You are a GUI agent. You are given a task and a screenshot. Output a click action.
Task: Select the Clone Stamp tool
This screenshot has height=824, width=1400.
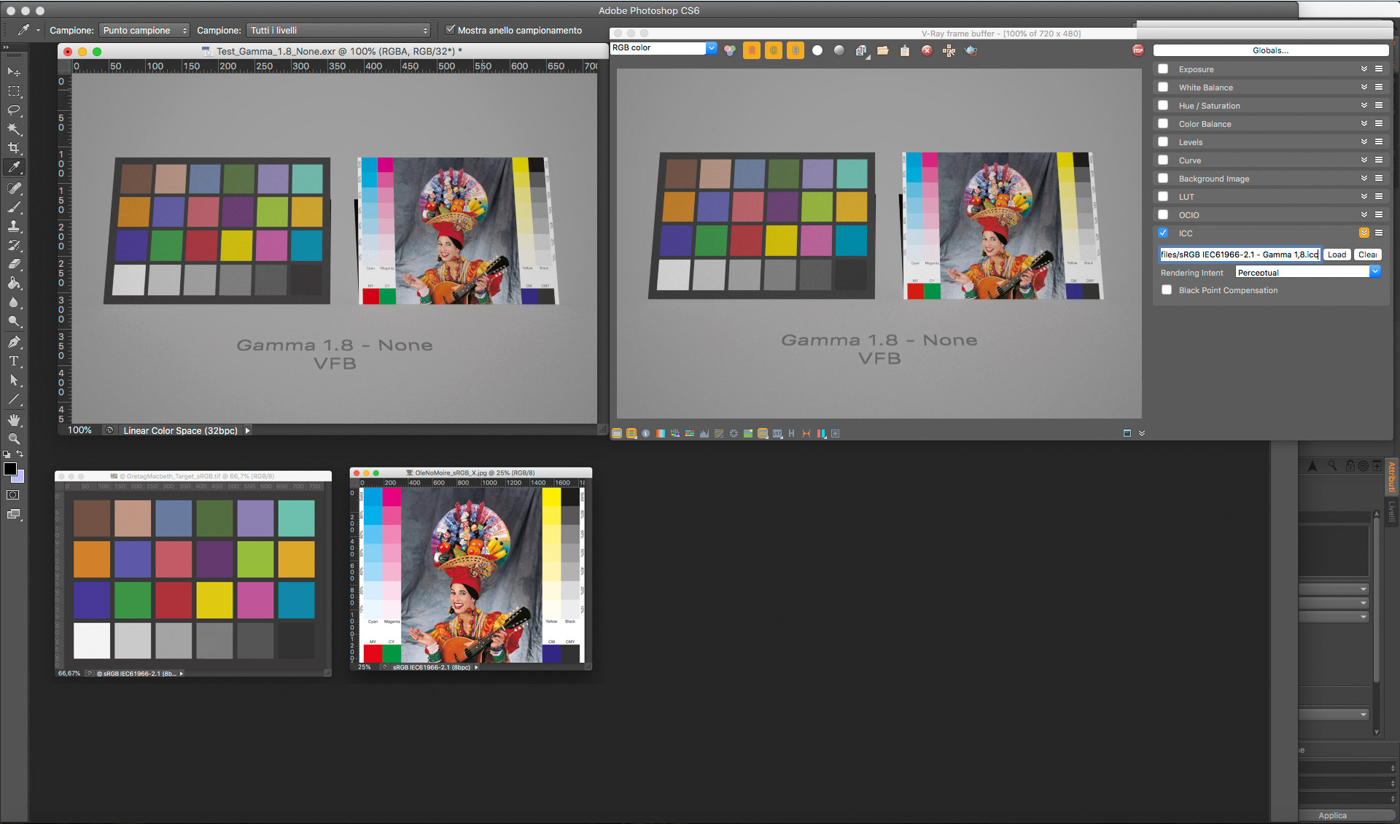click(x=14, y=226)
